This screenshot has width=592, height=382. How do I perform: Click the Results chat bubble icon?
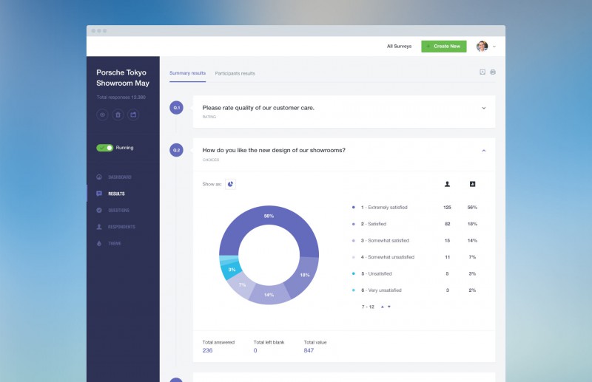coord(99,194)
